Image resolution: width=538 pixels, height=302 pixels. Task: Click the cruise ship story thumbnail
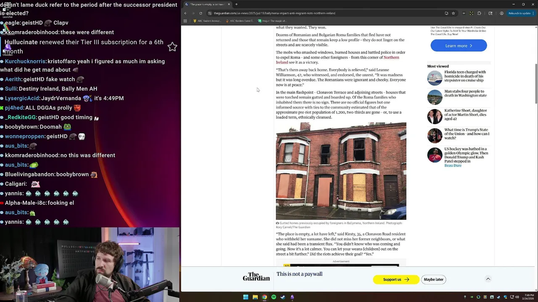point(435,78)
